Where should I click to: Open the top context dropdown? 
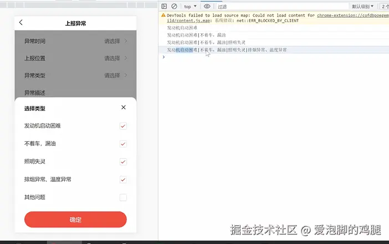190,7
